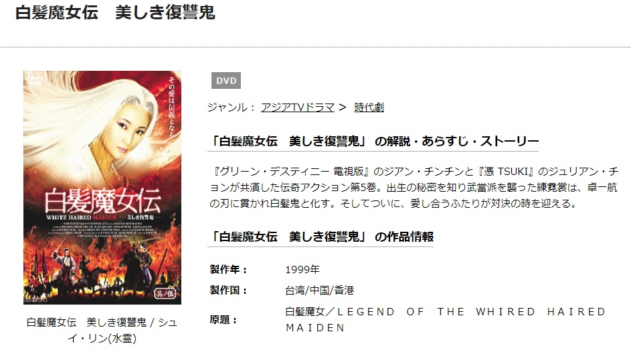Click the 解説・あらすじ・ストーリー section heading
This screenshot has width=631, height=350.
(x=373, y=142)
